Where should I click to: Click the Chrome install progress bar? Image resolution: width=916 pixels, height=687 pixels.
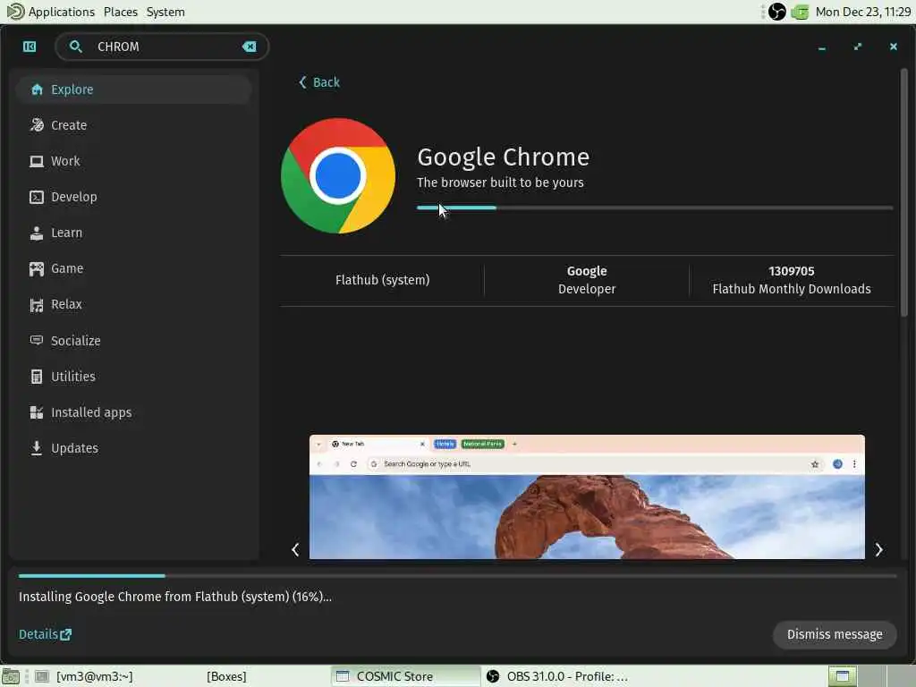[x=655, y=208]
